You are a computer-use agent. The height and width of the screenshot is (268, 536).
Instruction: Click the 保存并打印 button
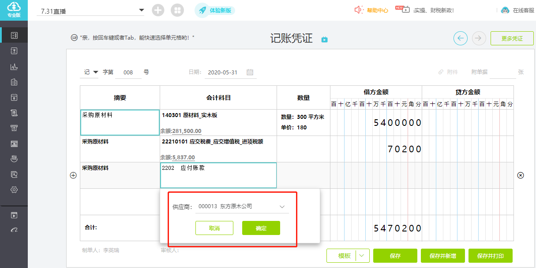(491, 256)
